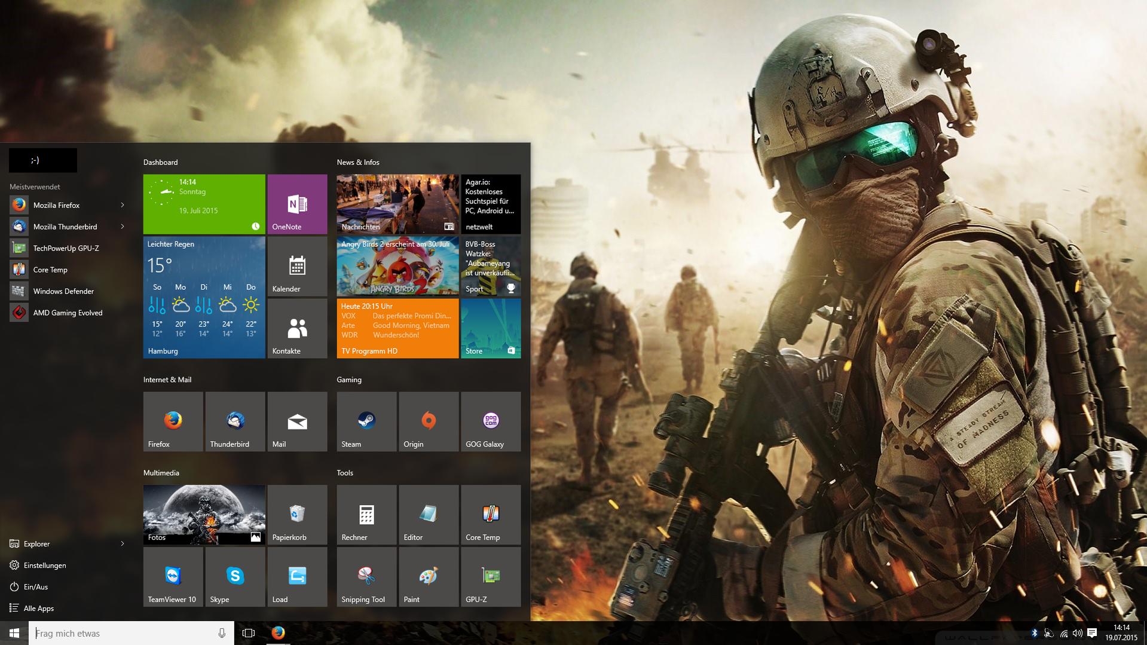Open the Hamburg weather tile
The image size is (1147, 645).
tap(204, 297)
